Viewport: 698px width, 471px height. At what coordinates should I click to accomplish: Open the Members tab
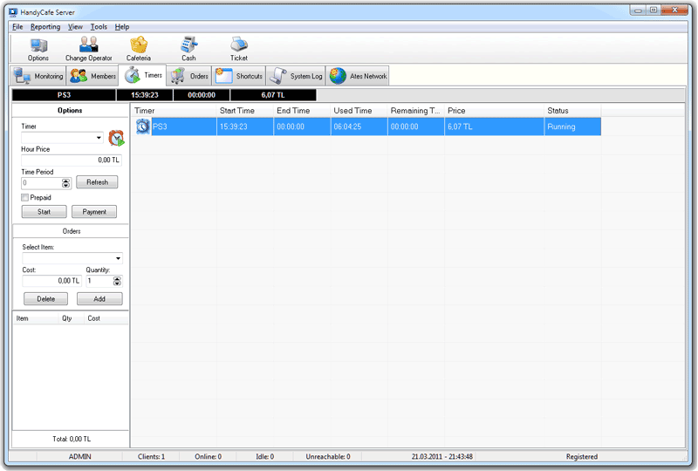click(x=92, y=77)
